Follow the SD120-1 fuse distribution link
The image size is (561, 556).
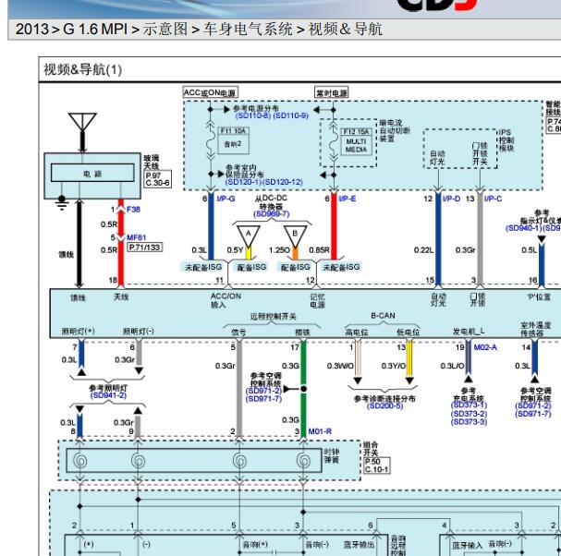tap(243, 182)
